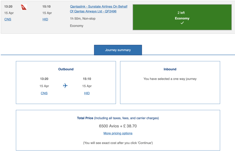Viewport: 235px width, 151px height.
Task: Open the CNS link in Outbound summary
Action: point(44,93)
